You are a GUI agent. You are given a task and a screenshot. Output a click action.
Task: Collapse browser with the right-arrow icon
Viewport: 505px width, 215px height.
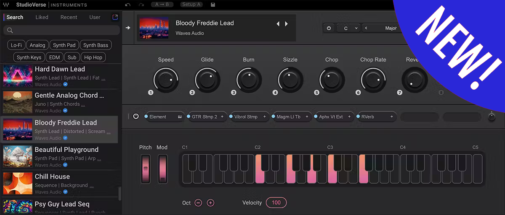128,28
